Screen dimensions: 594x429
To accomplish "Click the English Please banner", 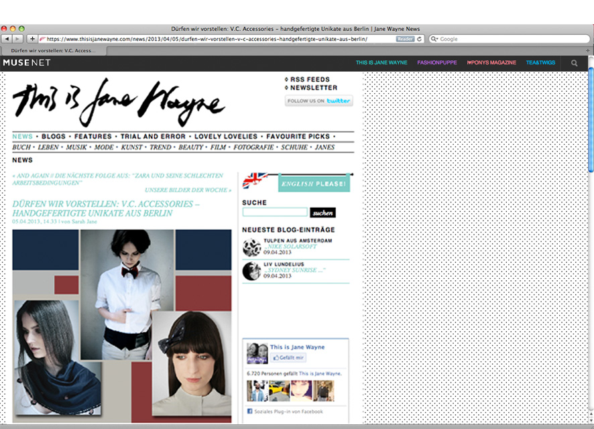I will point(314,183).
